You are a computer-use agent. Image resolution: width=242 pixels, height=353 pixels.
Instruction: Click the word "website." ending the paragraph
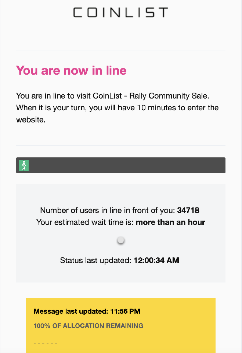(31, 120)
